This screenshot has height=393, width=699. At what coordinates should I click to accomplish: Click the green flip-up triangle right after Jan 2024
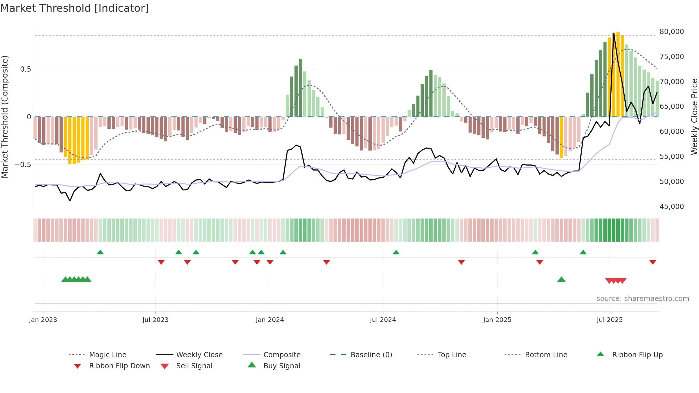283,252
